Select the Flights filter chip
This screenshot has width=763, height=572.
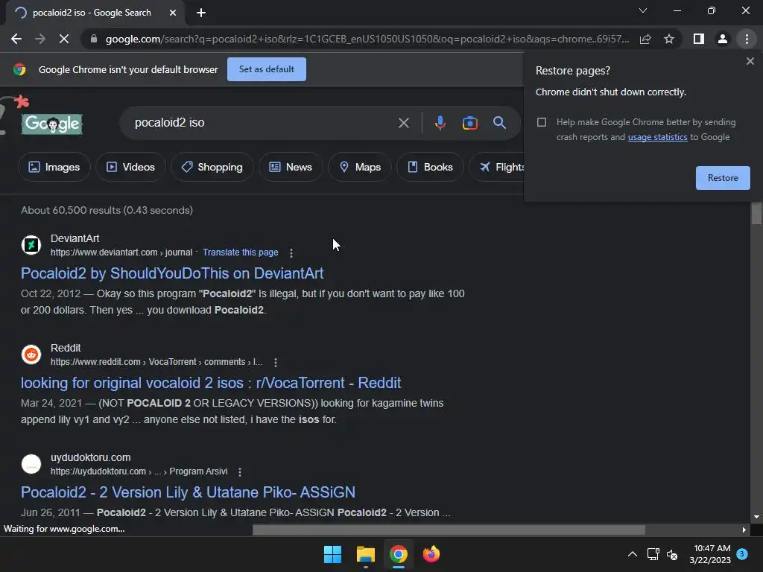(497, 167)
